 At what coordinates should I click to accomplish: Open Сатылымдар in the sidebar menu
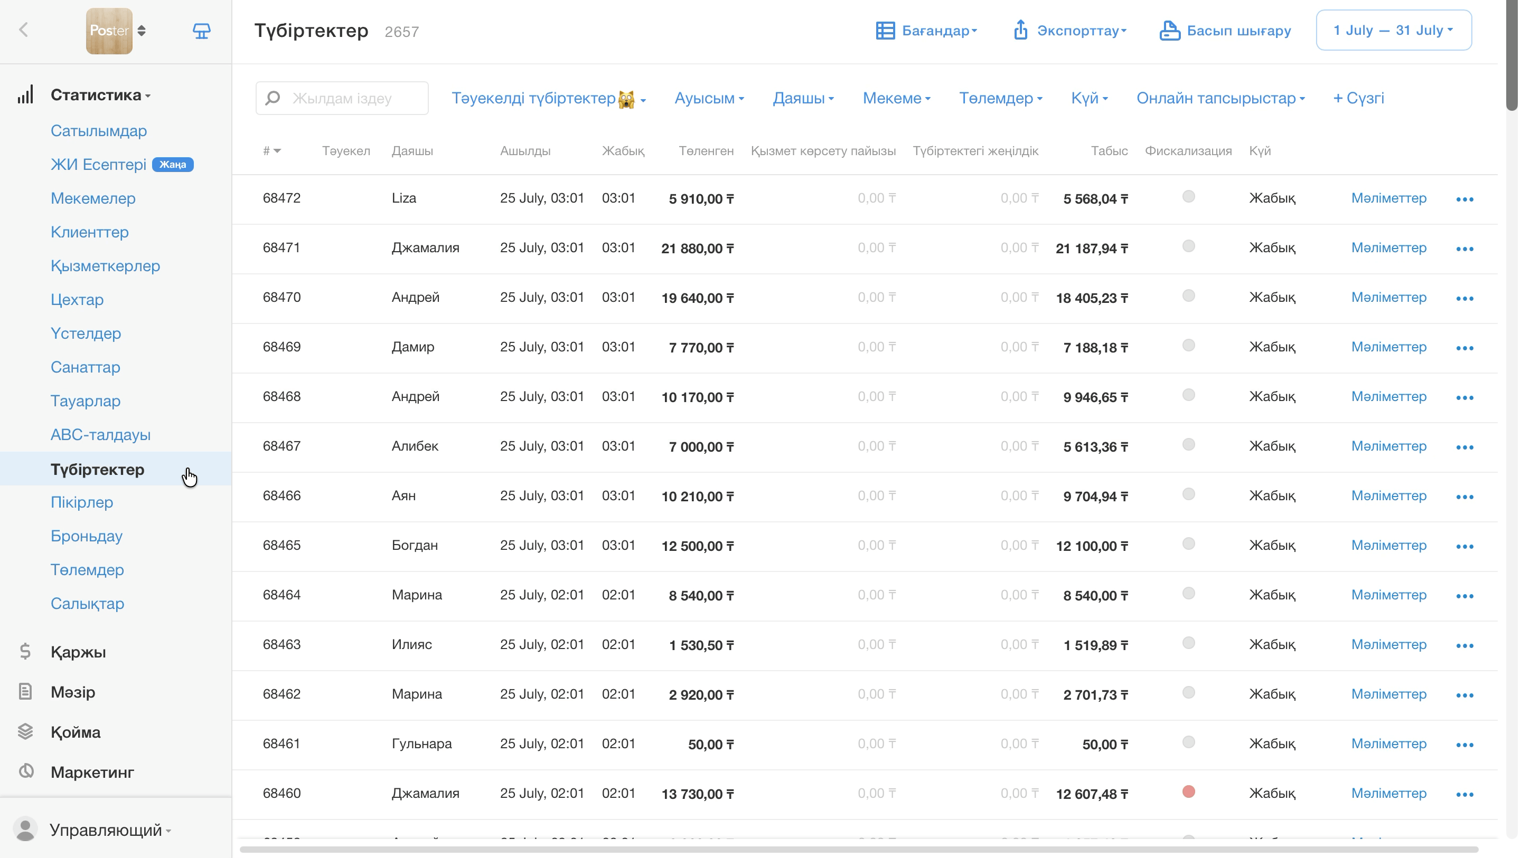click(99, 130)
